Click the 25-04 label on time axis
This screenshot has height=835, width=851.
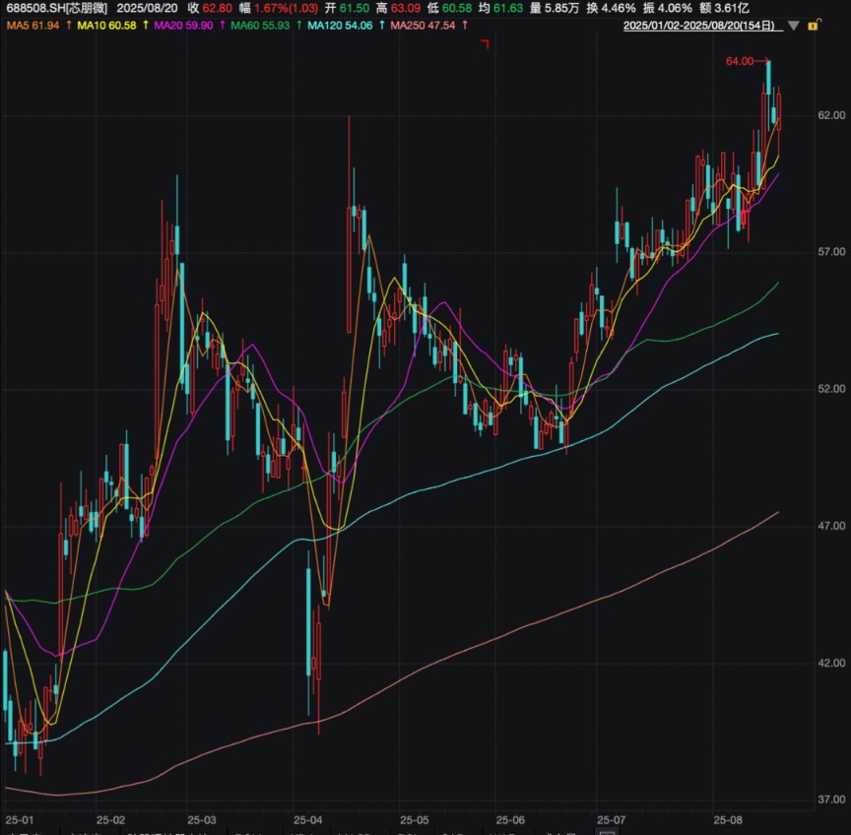[x=308, y=819]
